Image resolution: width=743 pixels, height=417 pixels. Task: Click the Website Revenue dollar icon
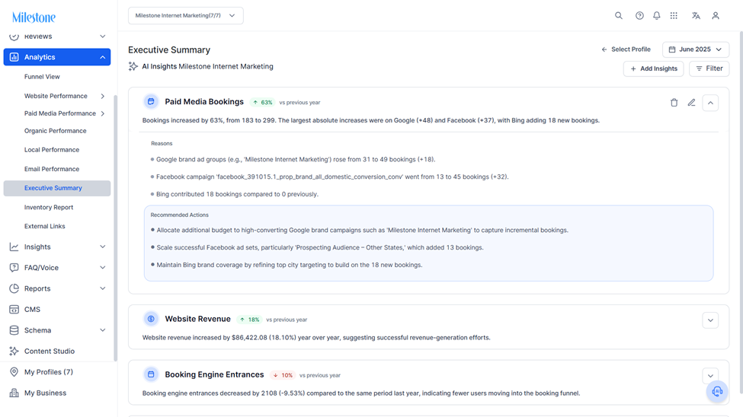tap(151, 319)
